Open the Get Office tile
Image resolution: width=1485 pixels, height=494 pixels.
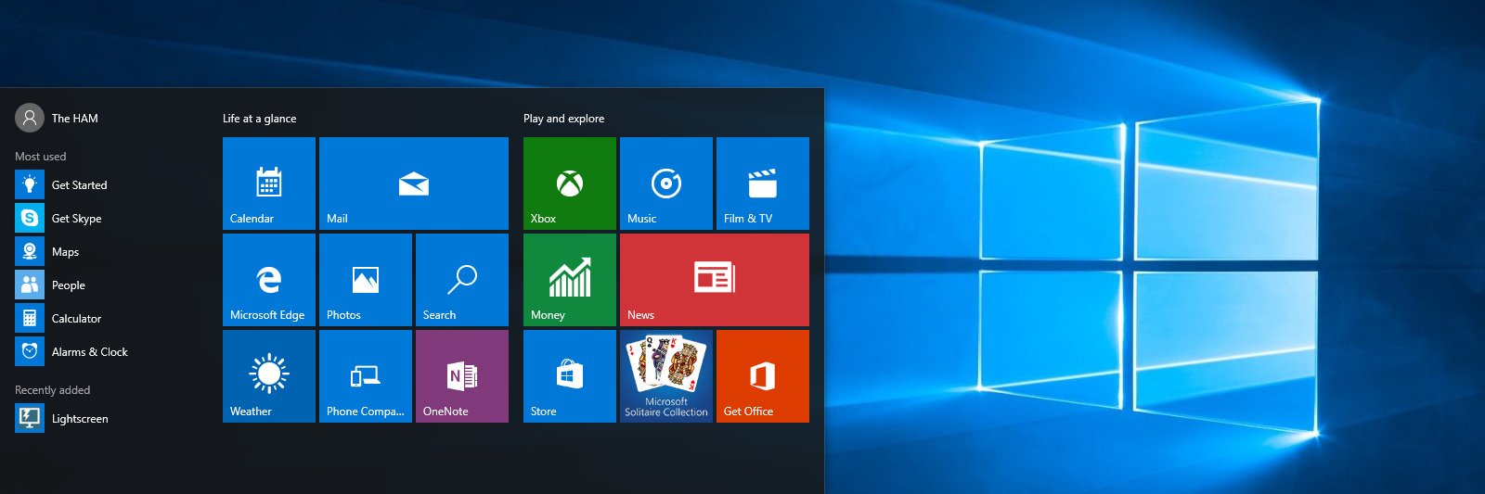click(763, 376)
